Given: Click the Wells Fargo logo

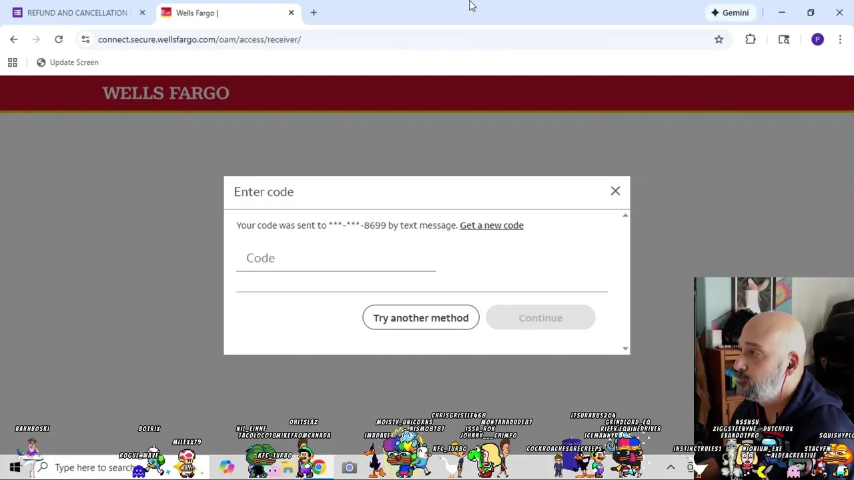Looking at the screenshot, I should point(165,93).
